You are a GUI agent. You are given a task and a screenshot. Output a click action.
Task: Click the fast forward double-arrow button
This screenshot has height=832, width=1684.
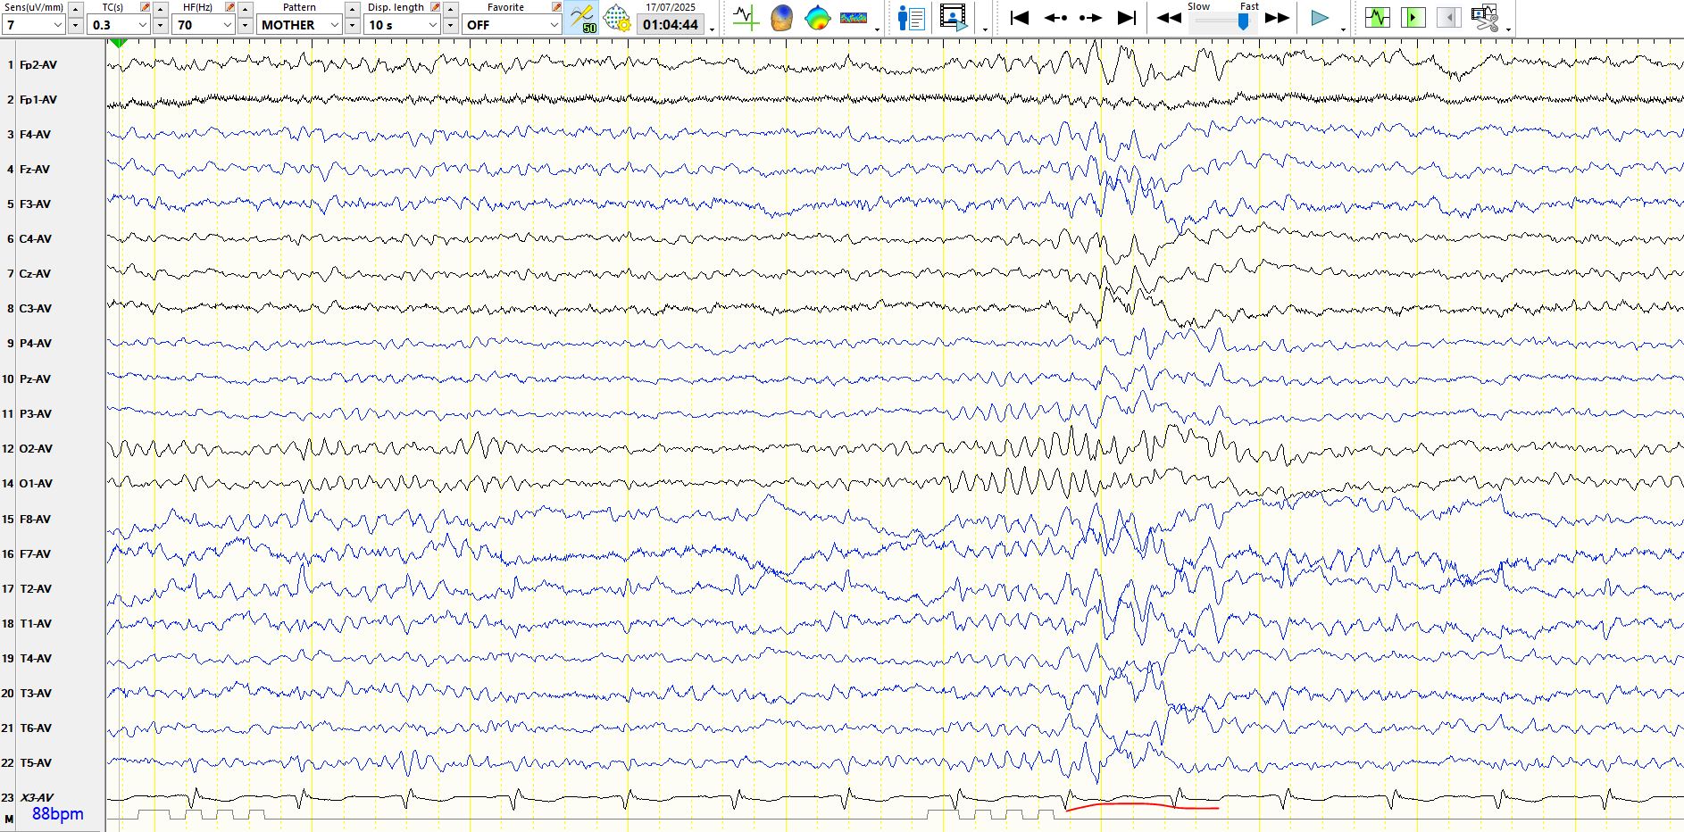coord(1277,18)
